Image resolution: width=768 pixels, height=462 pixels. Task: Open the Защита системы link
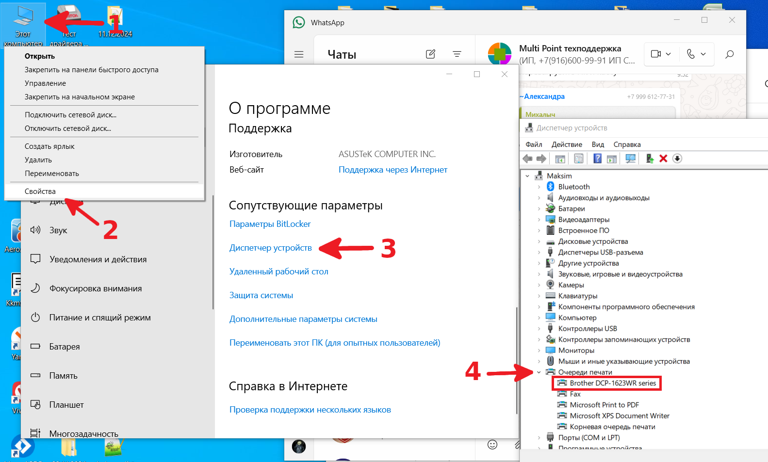[261, 295]
